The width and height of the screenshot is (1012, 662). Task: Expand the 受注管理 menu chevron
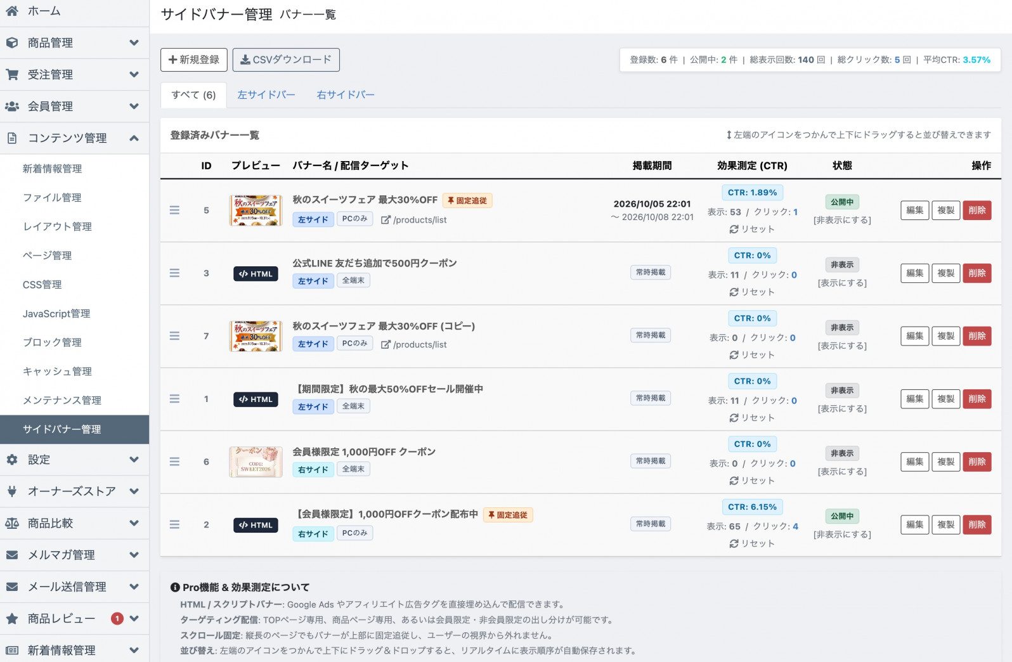pos(134,74)
